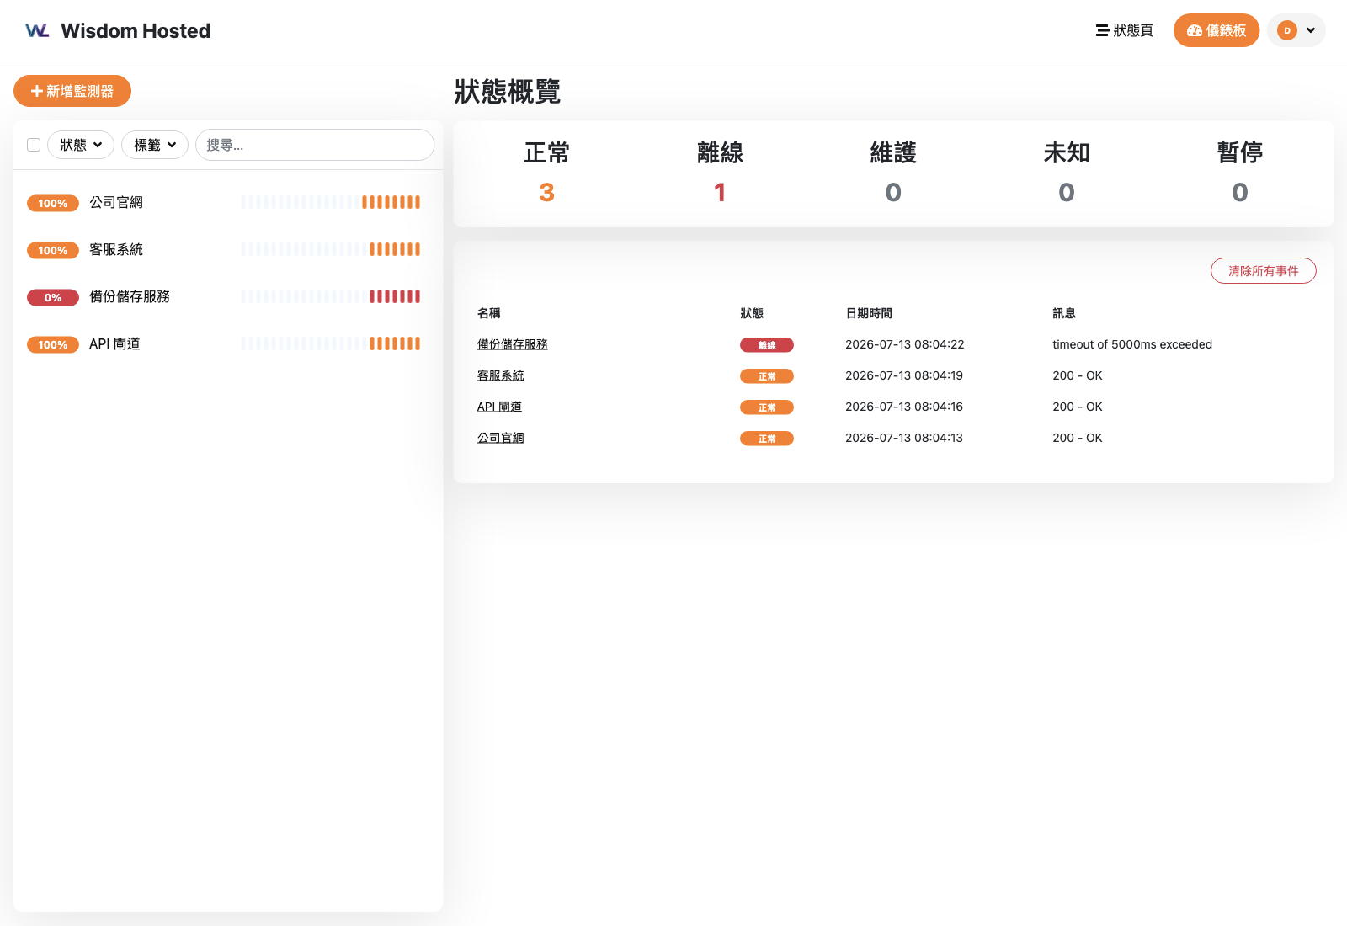Open the 儀錶板 dashboard tab
1347x926 pixels.
click(x=1217, y=30)
